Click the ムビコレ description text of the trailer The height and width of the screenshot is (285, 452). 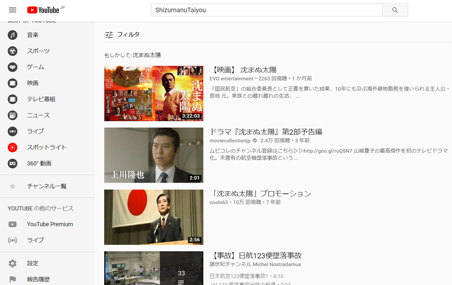329,154
